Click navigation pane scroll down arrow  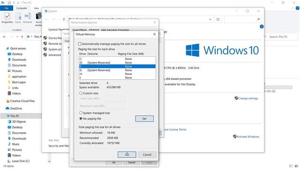(49, 161)
